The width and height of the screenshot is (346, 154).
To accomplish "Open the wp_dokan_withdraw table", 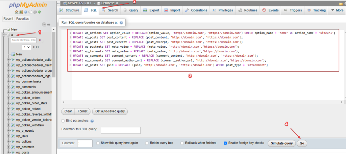I will click(x=30, y=125).
